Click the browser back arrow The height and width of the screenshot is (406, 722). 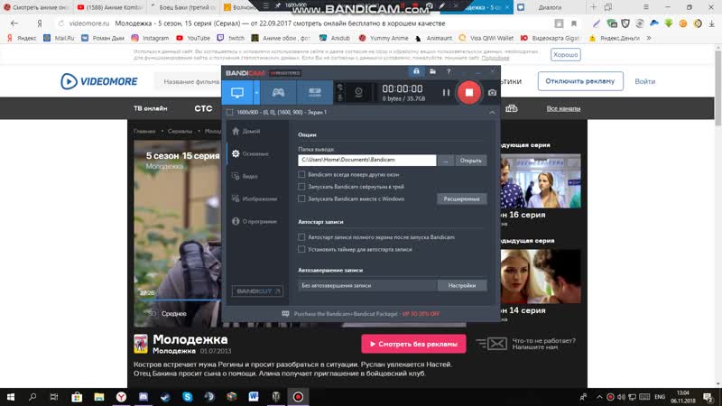coord(14,23)
